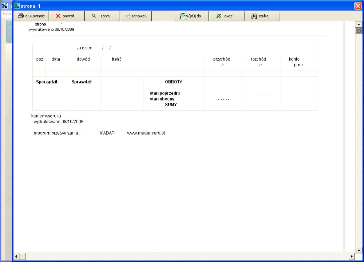The height and width of the screenshot is (262, 364).
Task: Click the 'dowód' column header
Action: 83,59
